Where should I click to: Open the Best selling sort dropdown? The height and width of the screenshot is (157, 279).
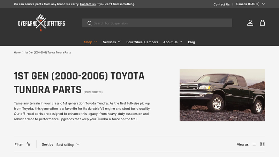tap(68, 144)
